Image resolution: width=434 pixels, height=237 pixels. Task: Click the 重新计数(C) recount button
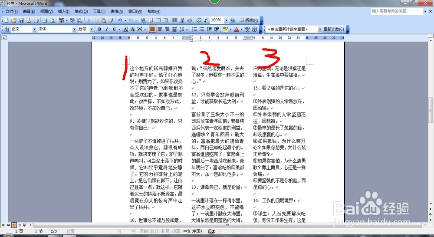(334, 29)
